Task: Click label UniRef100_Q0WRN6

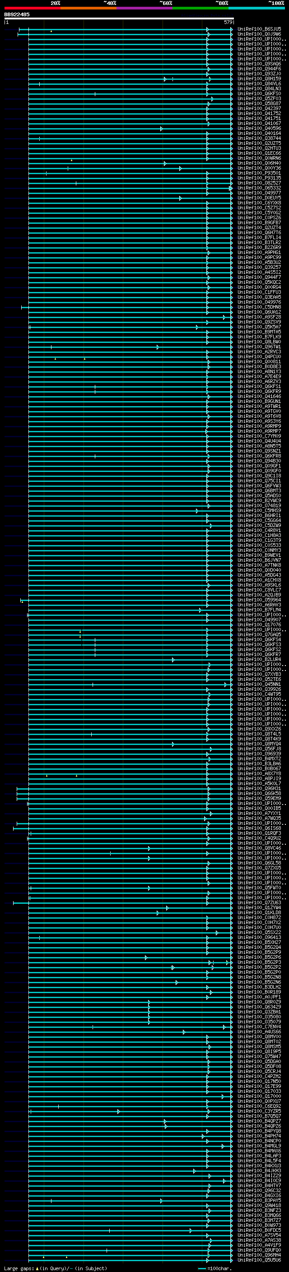Action: click(259, 158)
